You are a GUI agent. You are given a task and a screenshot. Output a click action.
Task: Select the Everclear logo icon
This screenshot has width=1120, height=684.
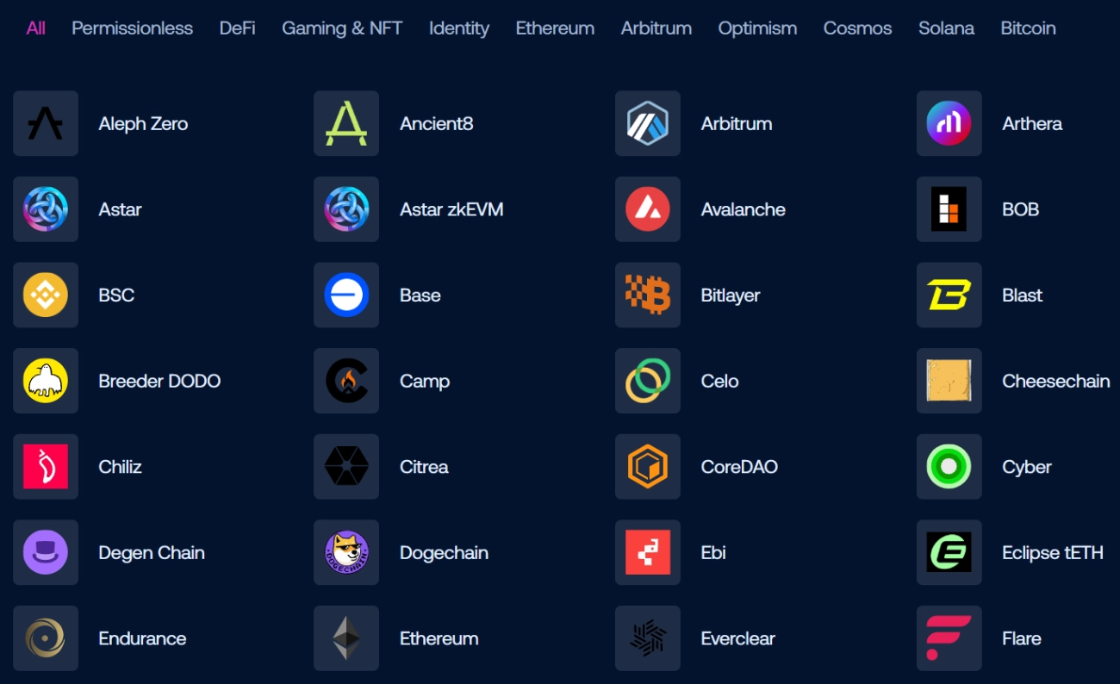(648, 638)
